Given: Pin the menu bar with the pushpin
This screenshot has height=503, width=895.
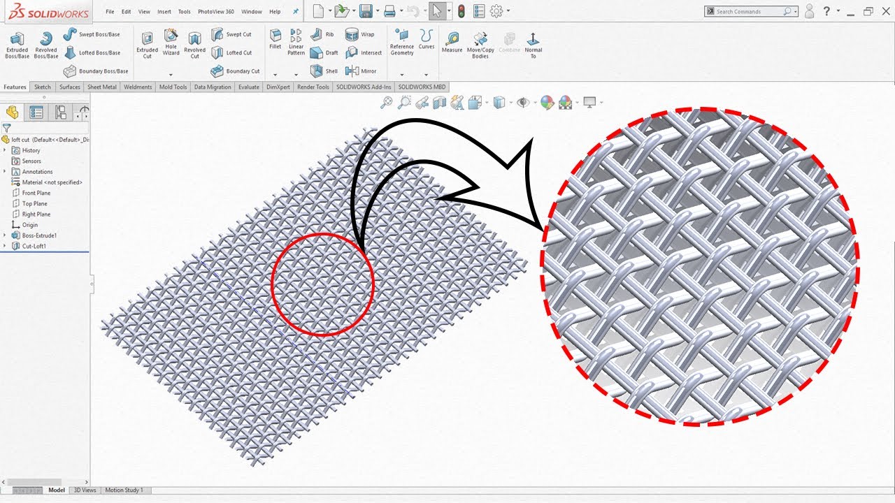Looking at the screenshot, I should (296, 12).
